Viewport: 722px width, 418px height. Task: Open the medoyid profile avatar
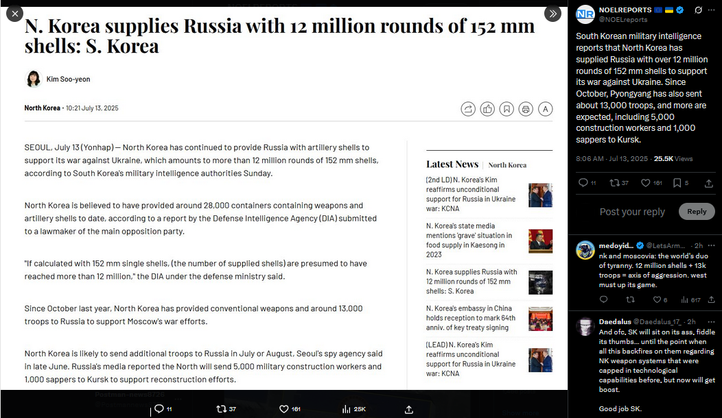pos(585,250)
